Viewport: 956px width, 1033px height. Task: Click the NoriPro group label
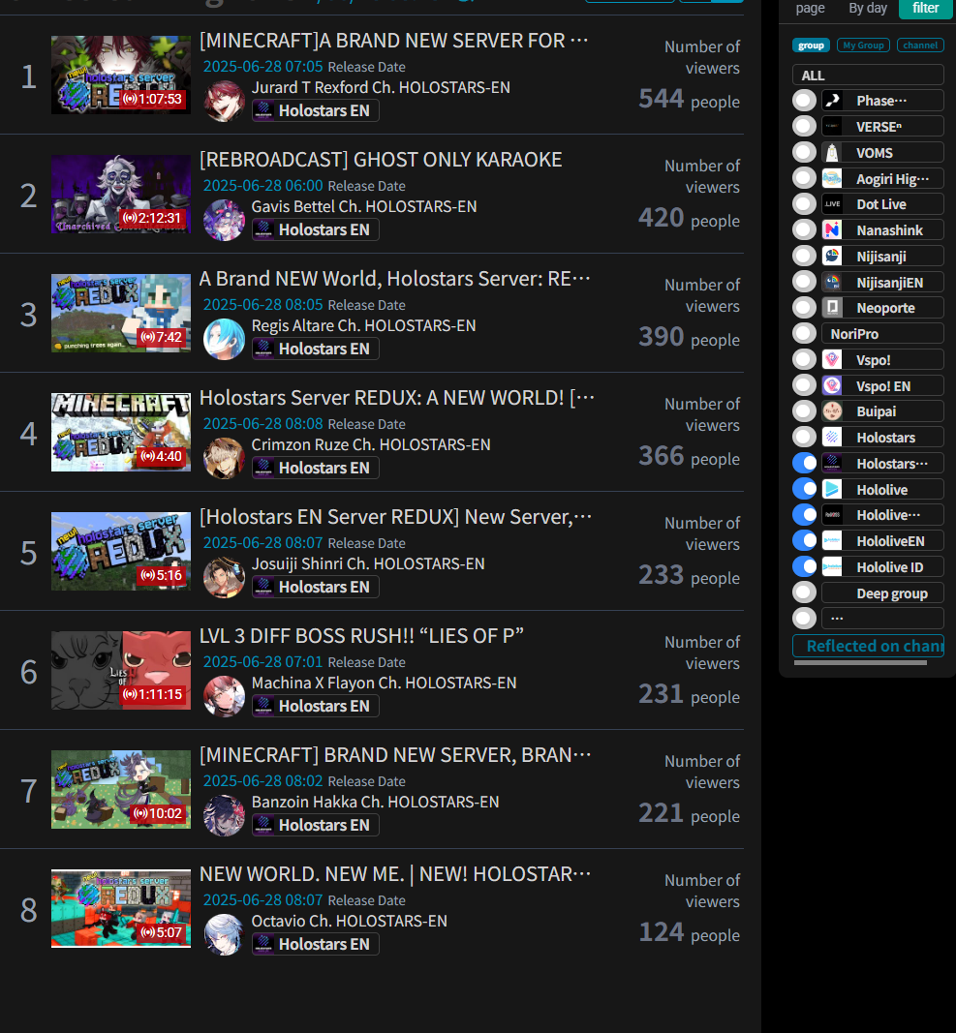point(882,333)
